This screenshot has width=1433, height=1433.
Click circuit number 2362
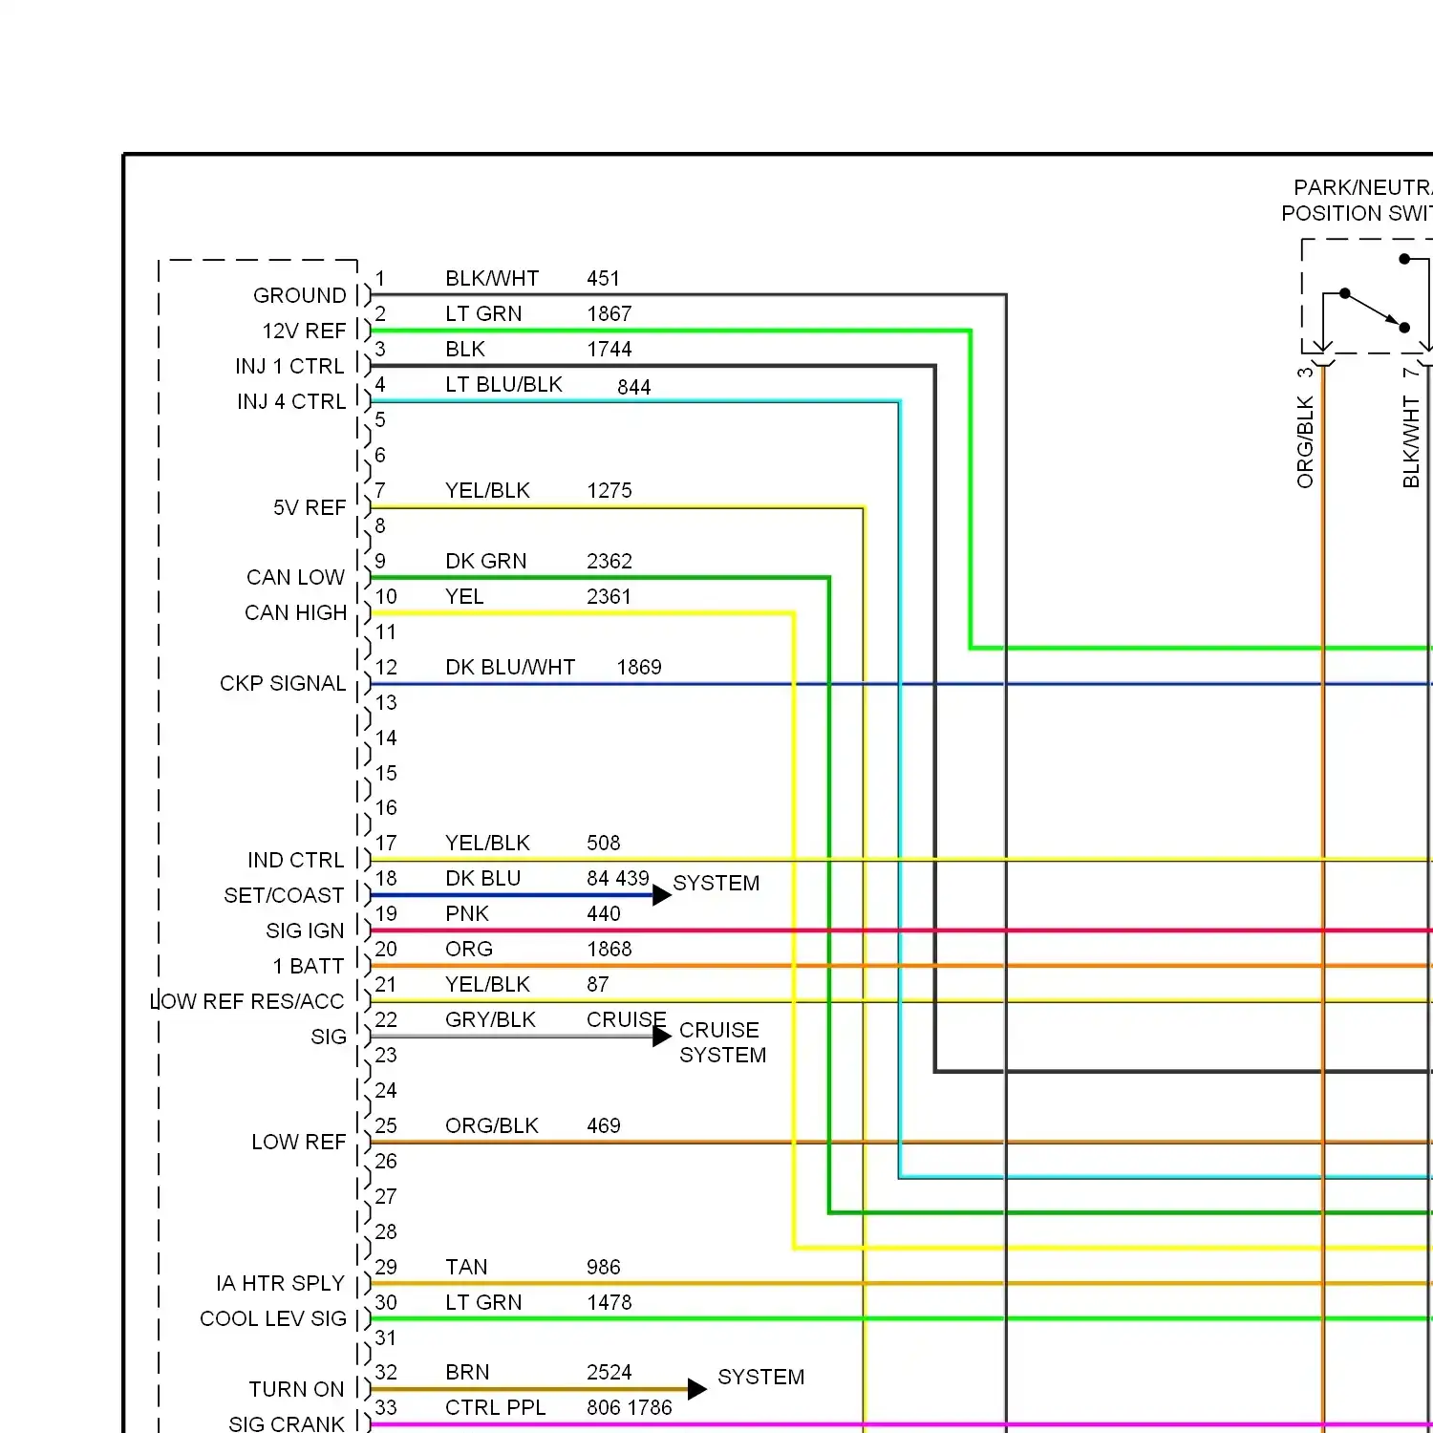610,561
